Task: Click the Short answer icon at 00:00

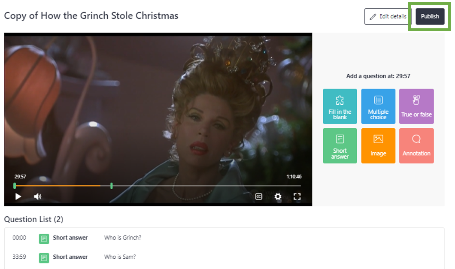Action: pos(44,239)
